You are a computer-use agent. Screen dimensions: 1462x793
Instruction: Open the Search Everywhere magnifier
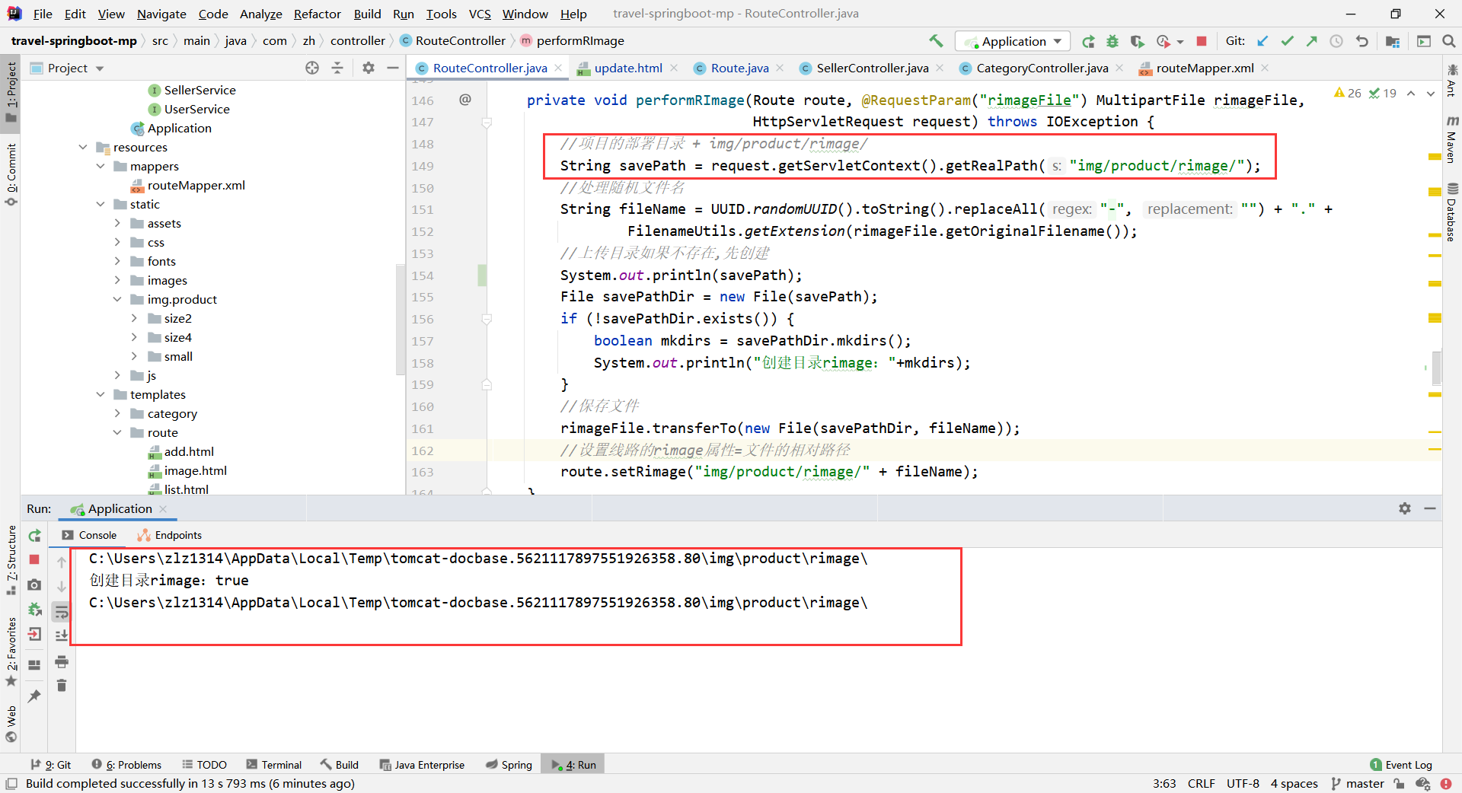click(1448, 41)
